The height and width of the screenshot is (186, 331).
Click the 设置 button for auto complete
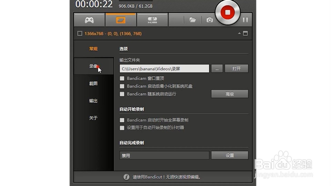coord(230,156)
